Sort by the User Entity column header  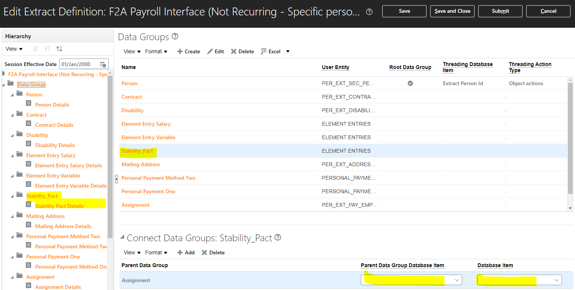tap(335, 67)
